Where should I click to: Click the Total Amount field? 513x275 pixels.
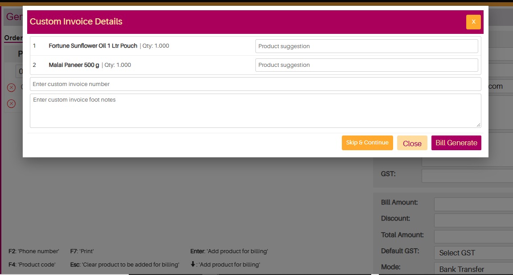(x=473, y=236)
